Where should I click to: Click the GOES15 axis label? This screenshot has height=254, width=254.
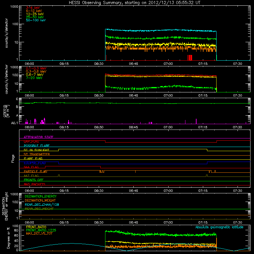pyautogui.click(x=5, y=111)
